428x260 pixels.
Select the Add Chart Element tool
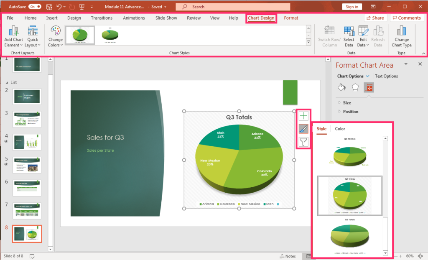[13, 36]
